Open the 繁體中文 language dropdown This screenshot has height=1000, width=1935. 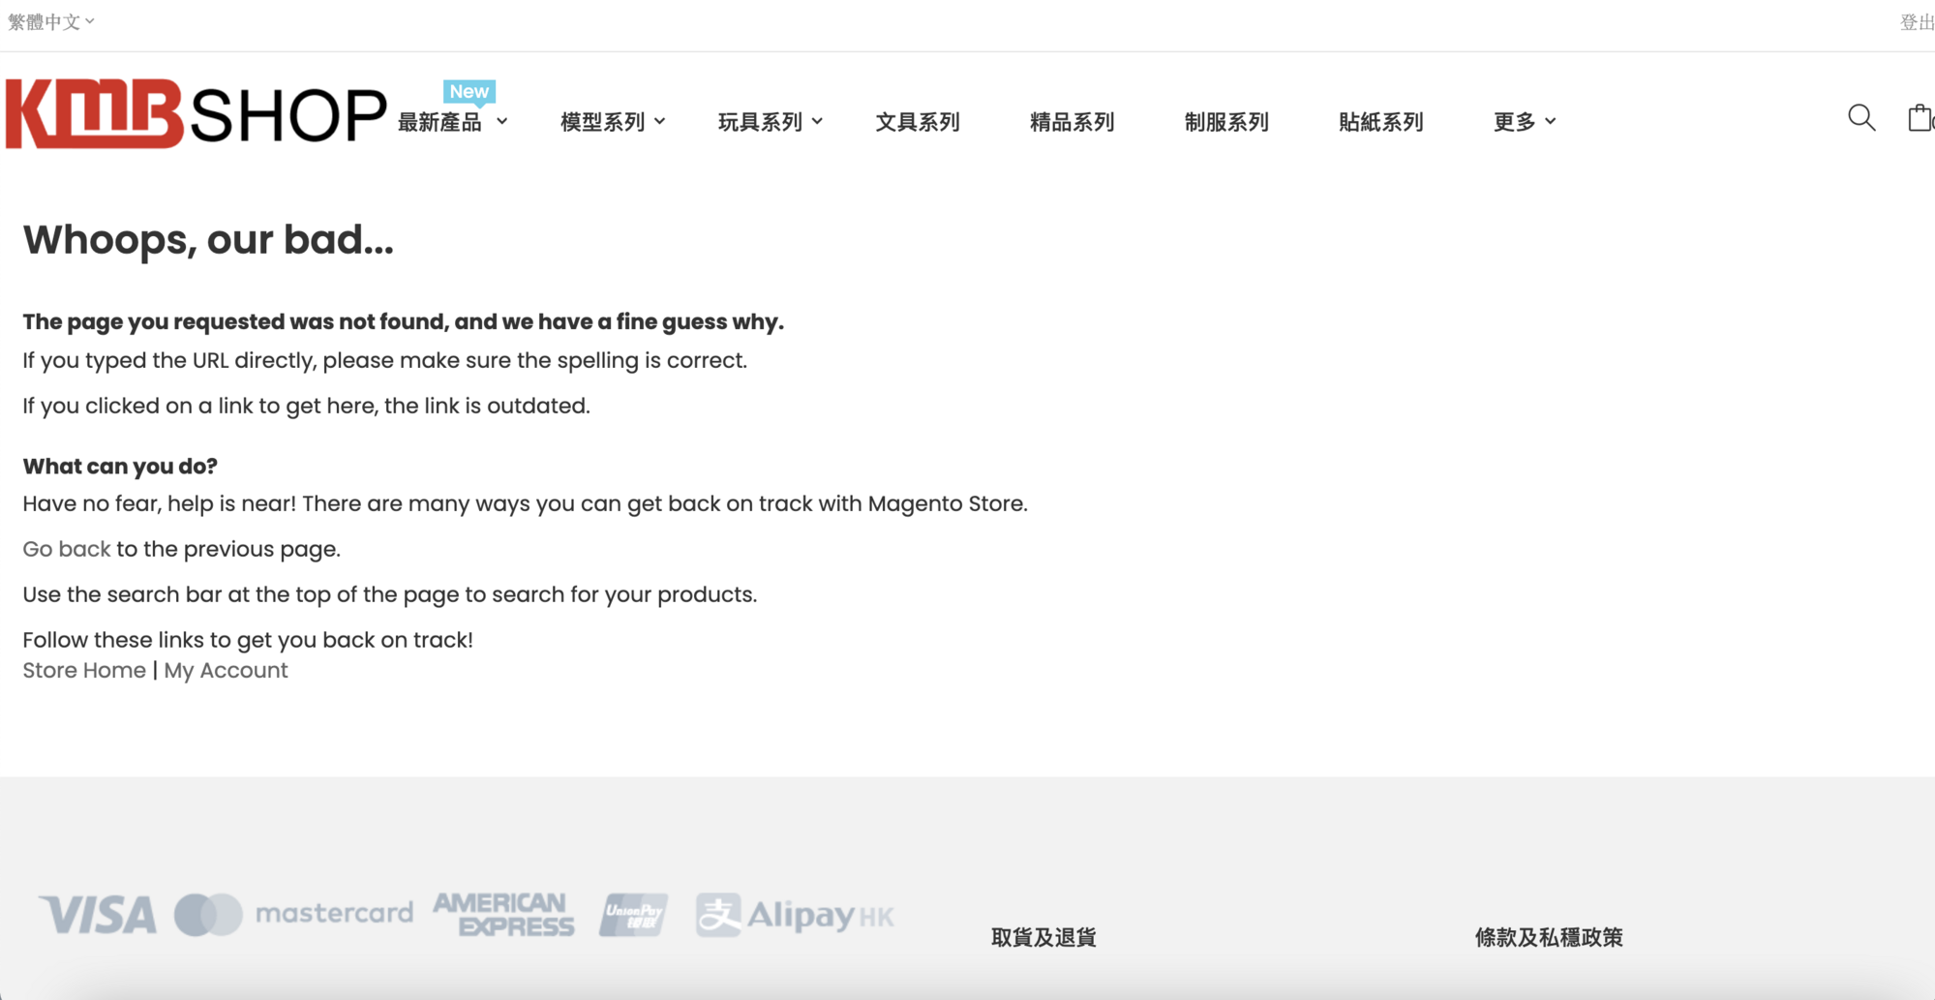point(50,21)
